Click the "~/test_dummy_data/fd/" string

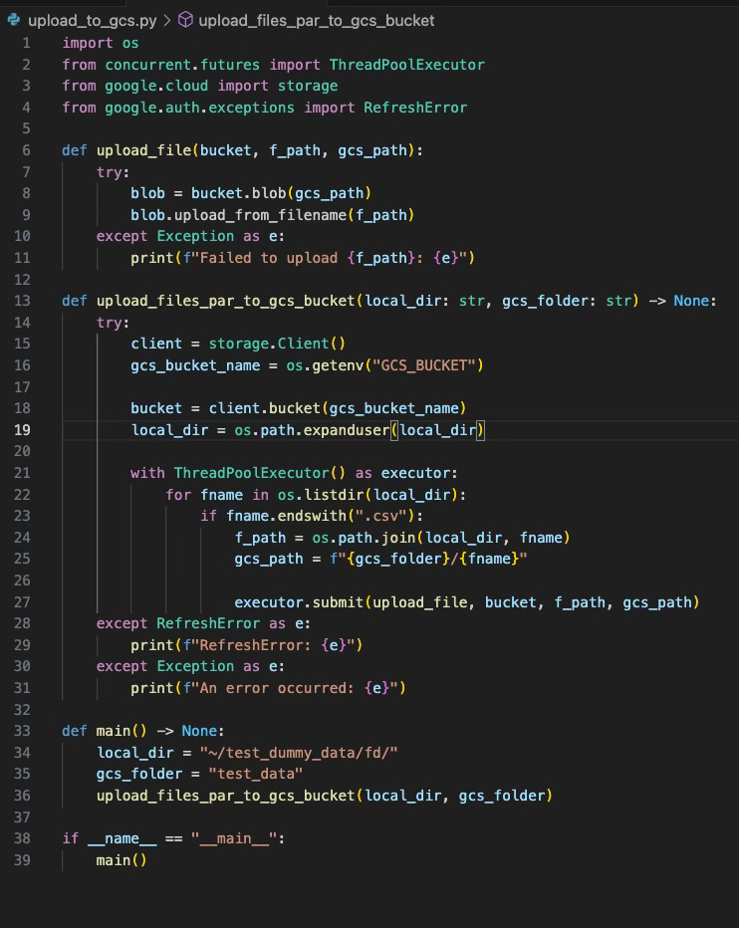pos(299,753)
